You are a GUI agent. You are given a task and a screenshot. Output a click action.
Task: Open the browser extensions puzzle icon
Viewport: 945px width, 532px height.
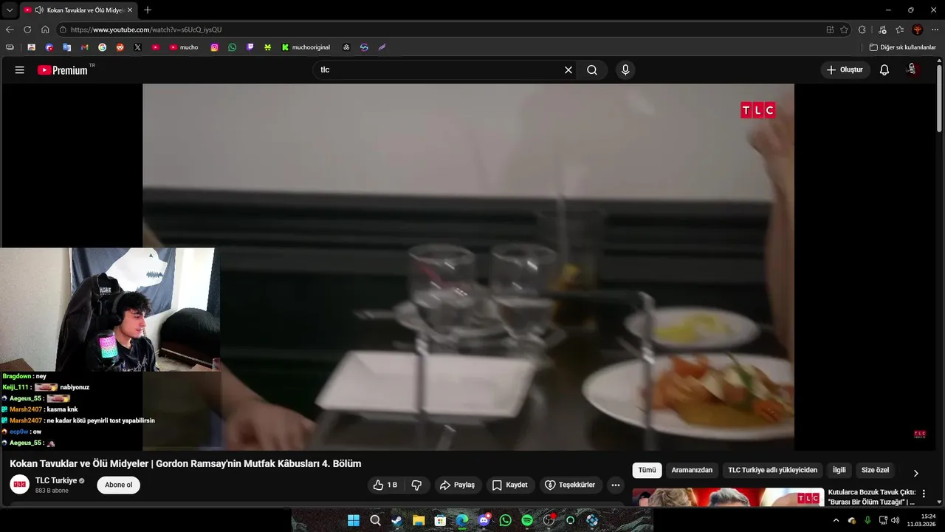(x=862, y=30)
